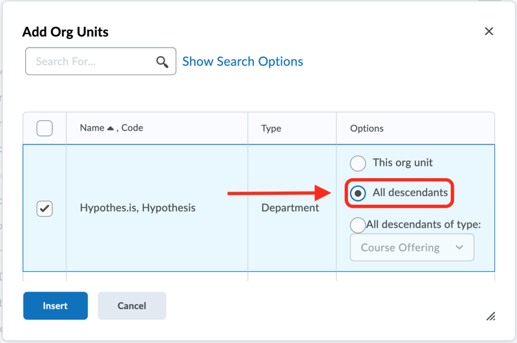The image size is (517, 343).
Task: Select the All descendants of type radio option
Action: tap(358, 225)
